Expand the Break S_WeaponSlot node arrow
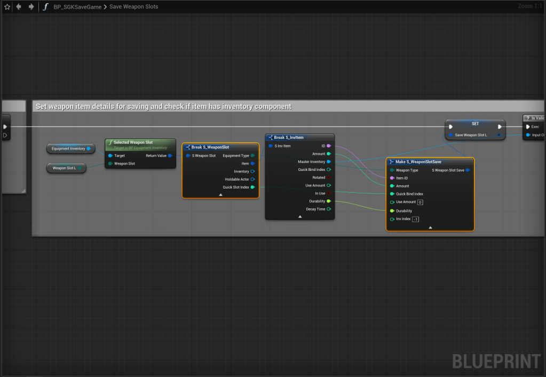This screenshot has height=377, width=546. click(x=220, y=195)
